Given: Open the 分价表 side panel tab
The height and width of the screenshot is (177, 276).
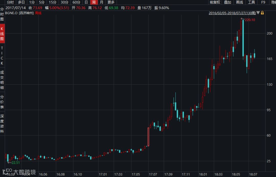Looking at the screenshot, I should 2,102.
